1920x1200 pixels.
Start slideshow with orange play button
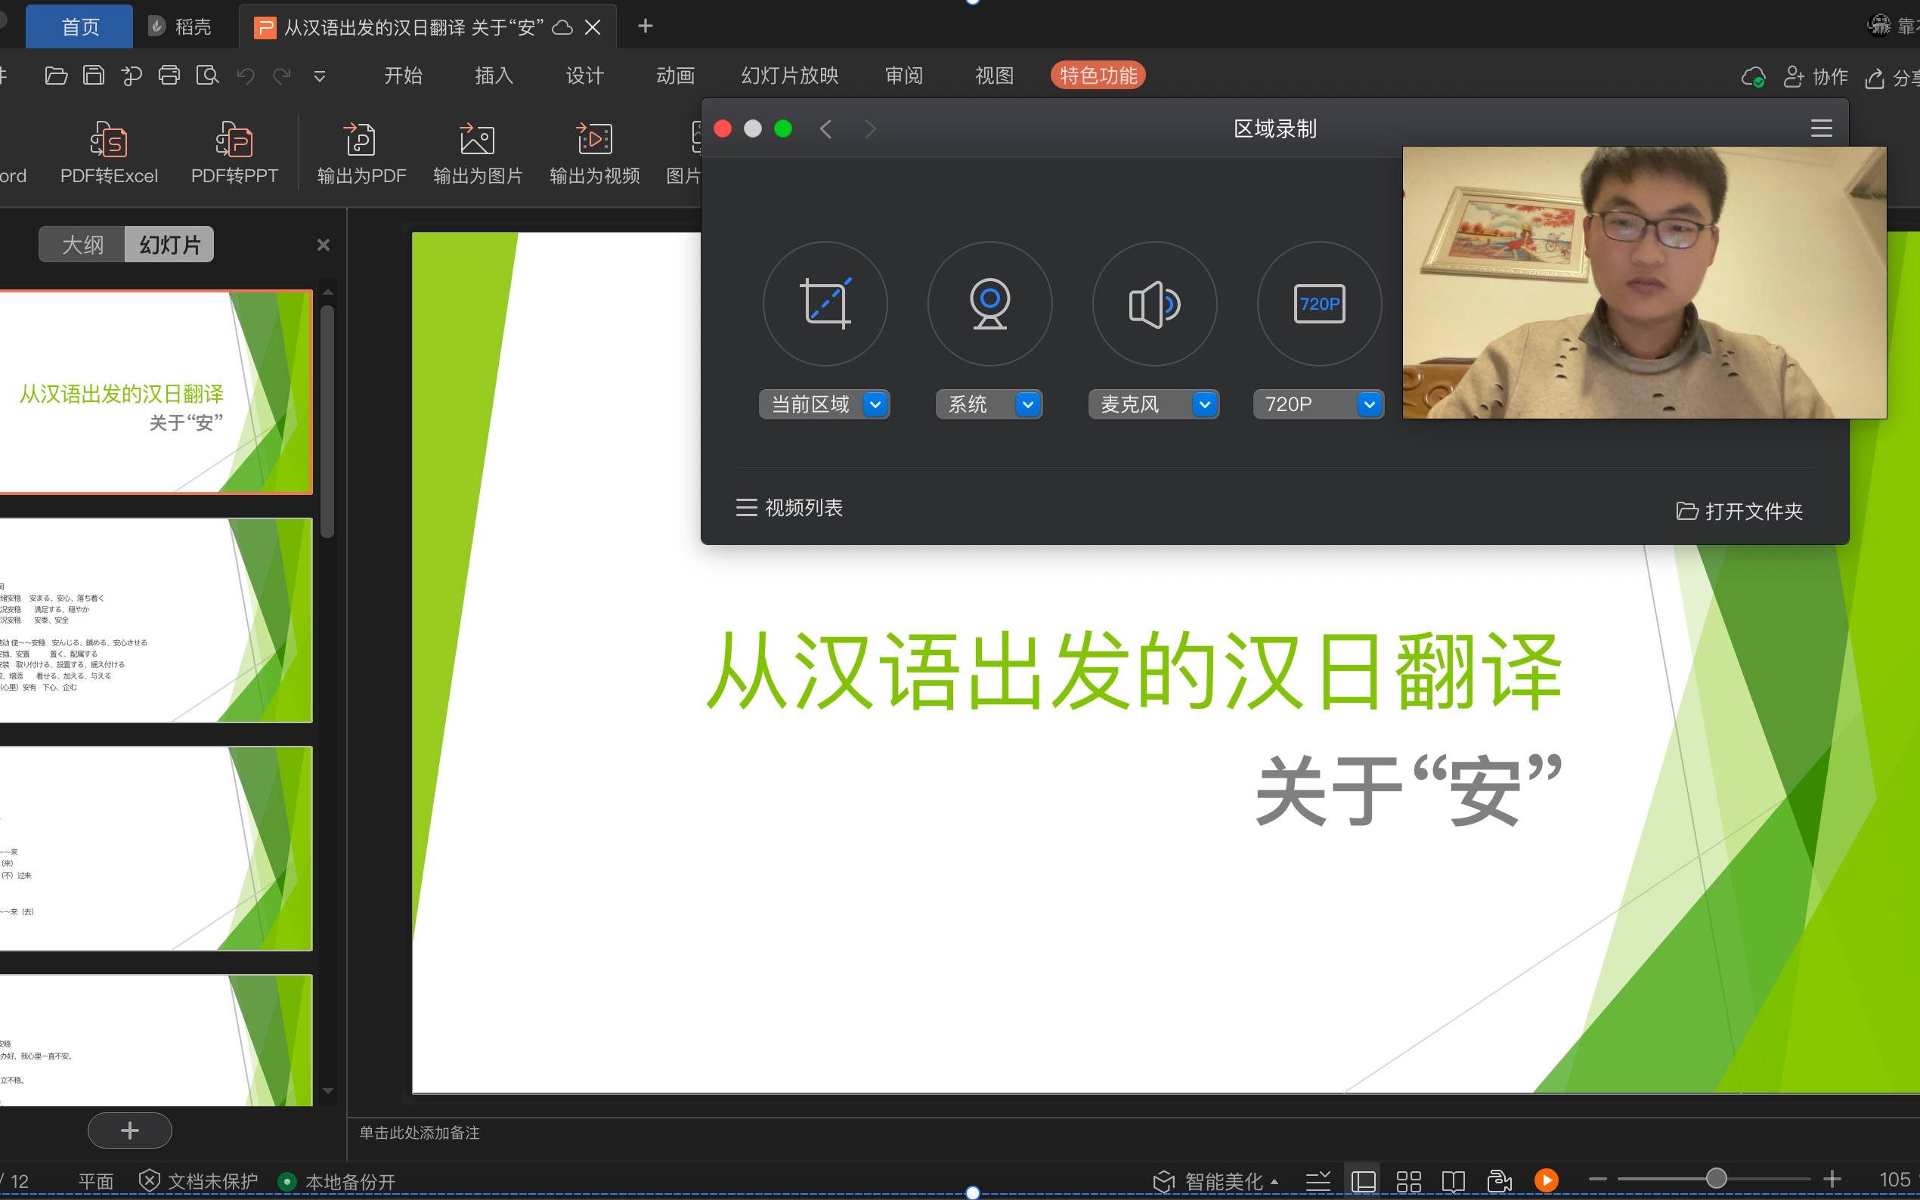coord(1546,1181)
